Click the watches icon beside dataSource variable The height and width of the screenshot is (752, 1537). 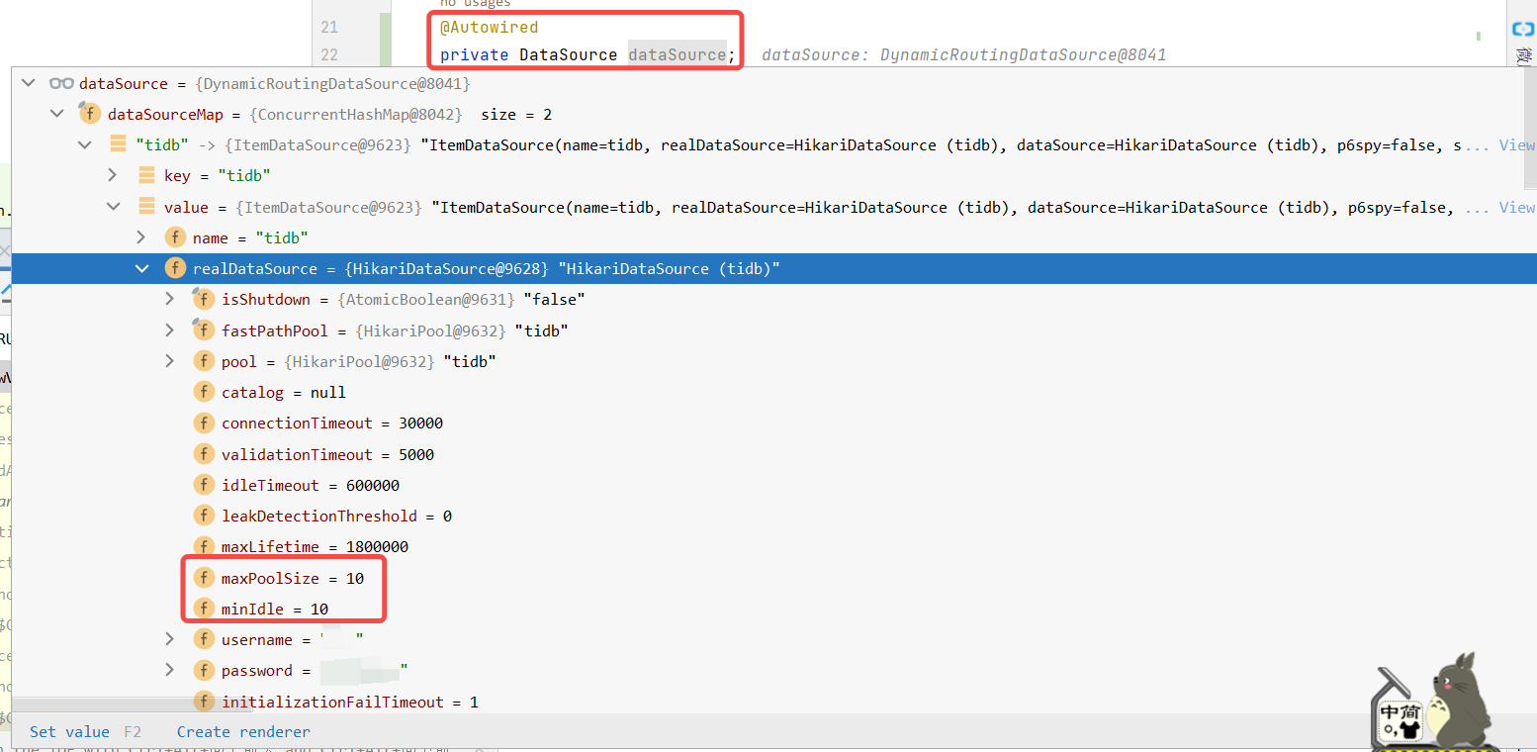click(x=61, y=83)
